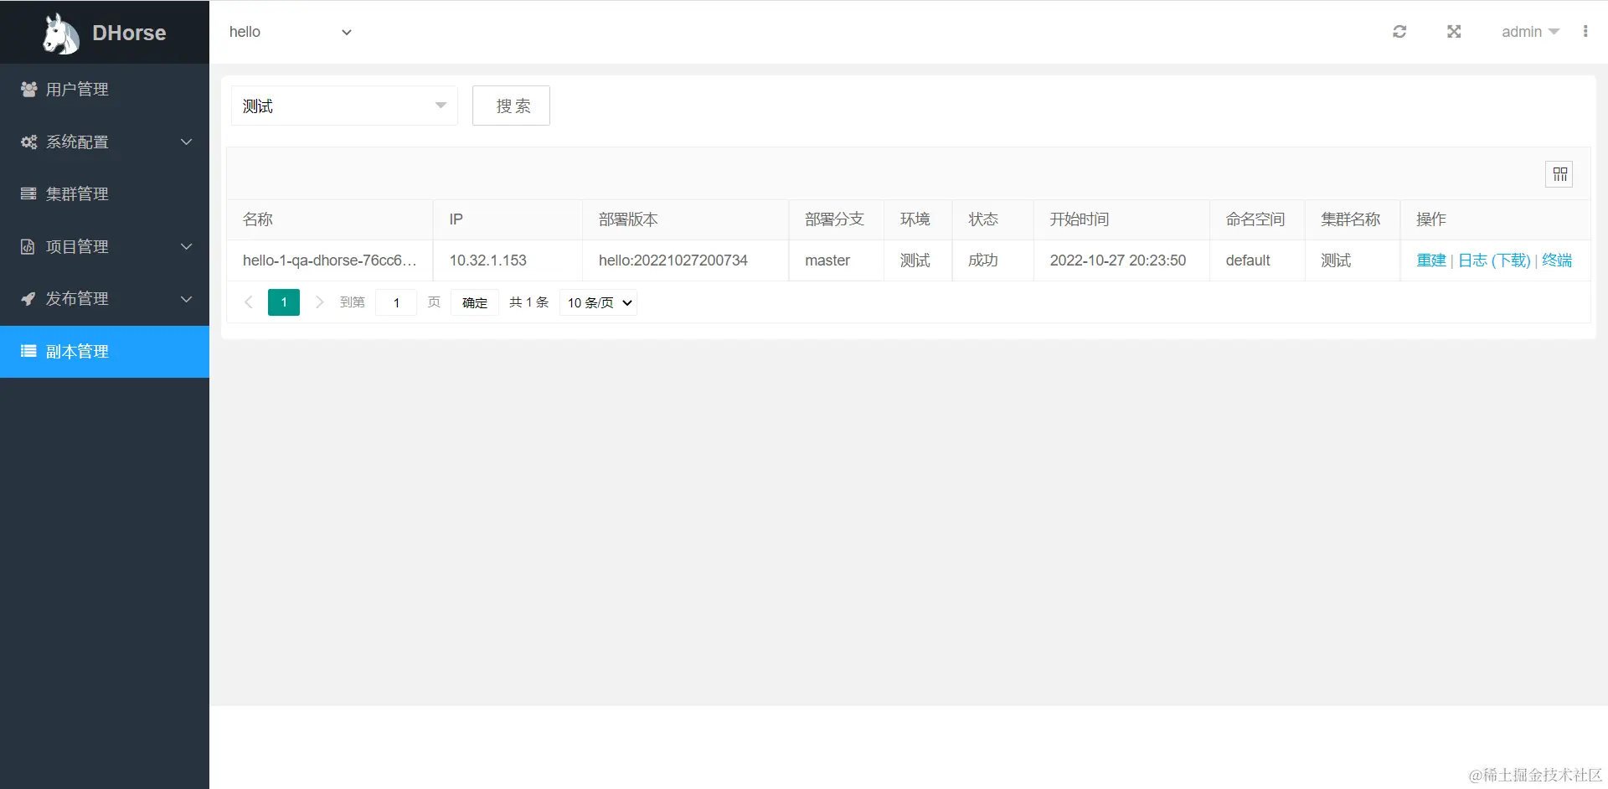Expand the 测试 environment filter dropdown

tap(440, 106)
